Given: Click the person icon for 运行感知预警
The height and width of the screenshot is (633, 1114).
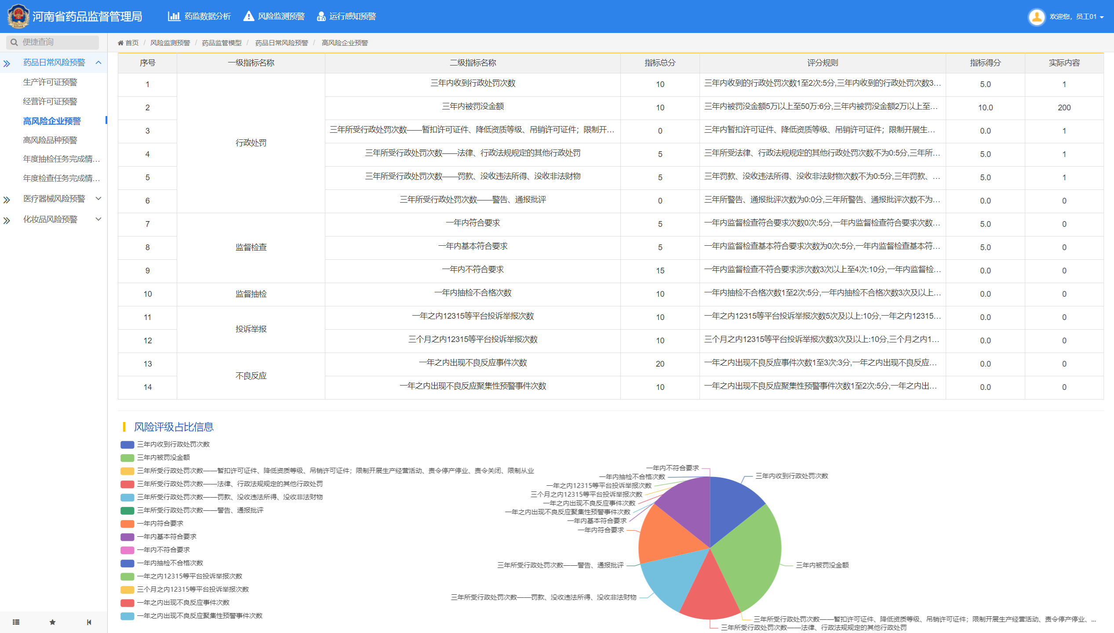Looking at the screenshot, I should coord(321,16).
